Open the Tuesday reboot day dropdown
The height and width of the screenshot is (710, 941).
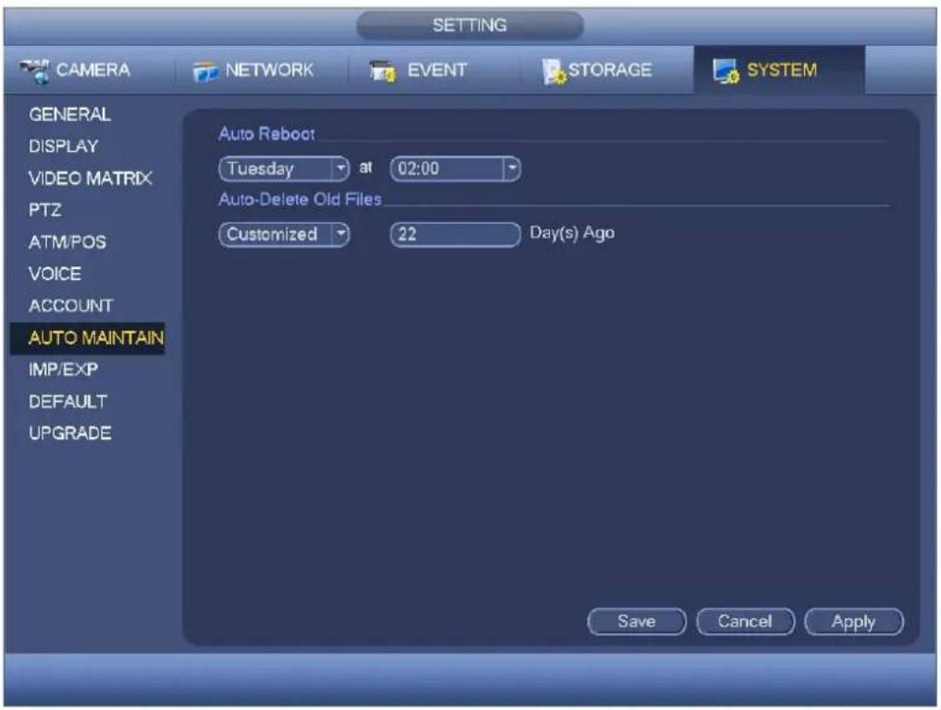[x=284, y=168]
